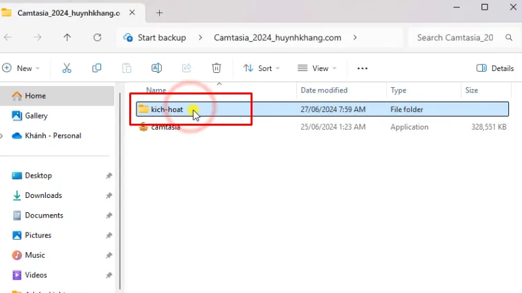Click the Copy icon in toolbar

click(97, 68)
